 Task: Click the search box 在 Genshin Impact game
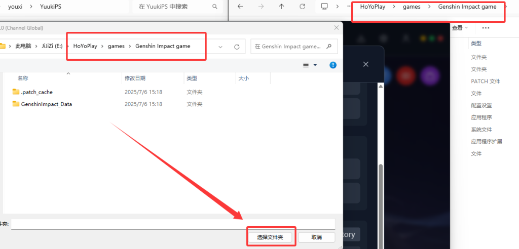coord(294,46)
